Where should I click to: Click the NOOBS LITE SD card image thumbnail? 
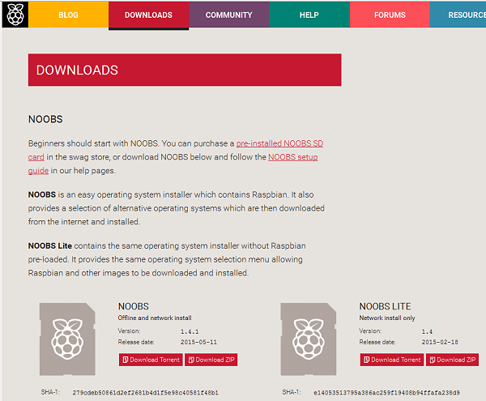[x=309, y=339]
